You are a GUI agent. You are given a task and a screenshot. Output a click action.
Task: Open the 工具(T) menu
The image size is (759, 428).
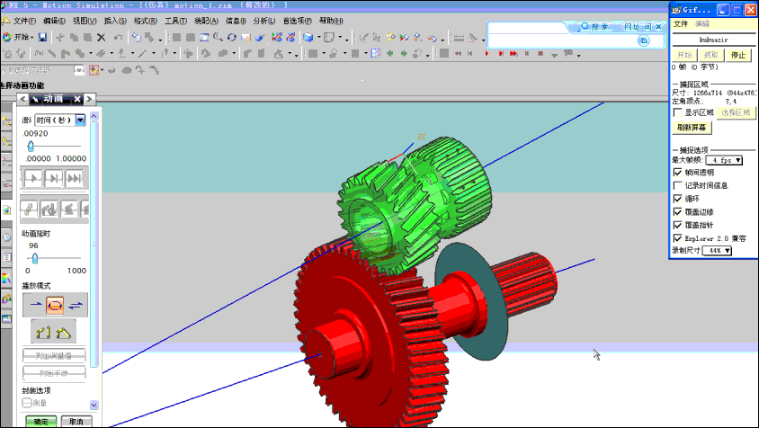tap(175, 21)
